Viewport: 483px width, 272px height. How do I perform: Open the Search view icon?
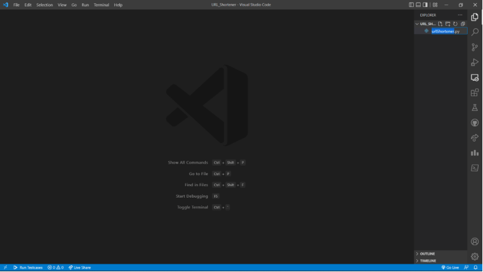[475, 32]
